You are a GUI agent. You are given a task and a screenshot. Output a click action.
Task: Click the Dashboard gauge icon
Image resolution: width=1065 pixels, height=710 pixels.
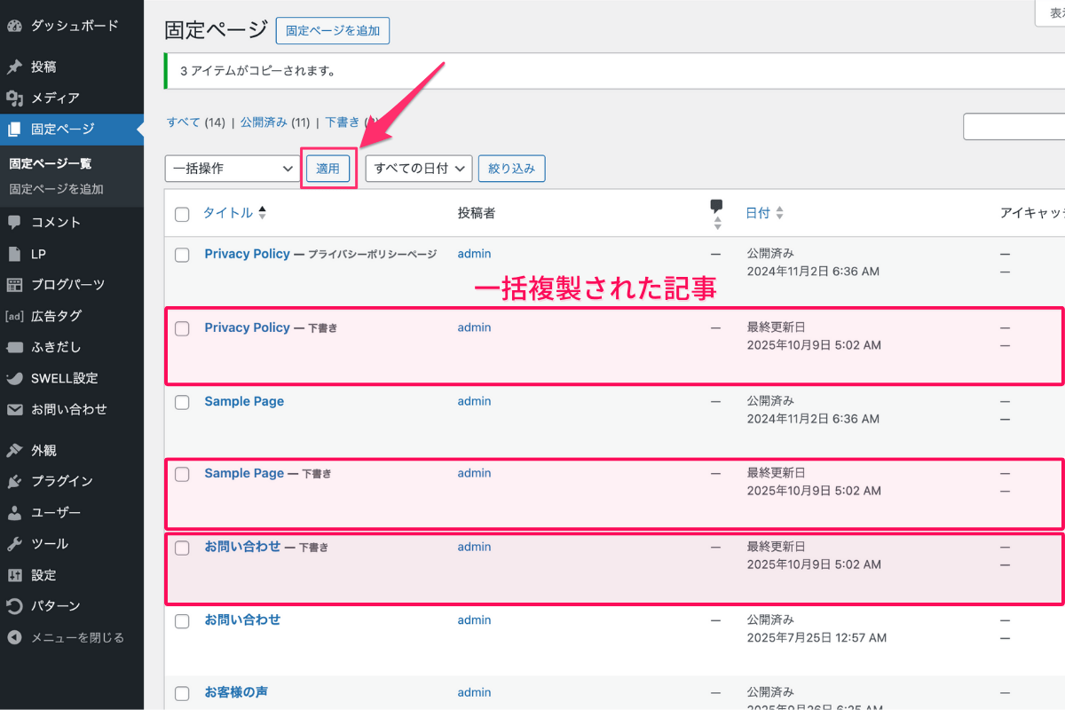click(14, 26)
